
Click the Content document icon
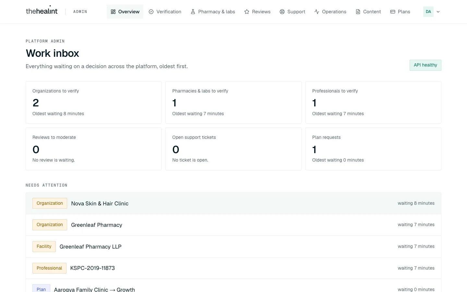click(x=358, y=12)
